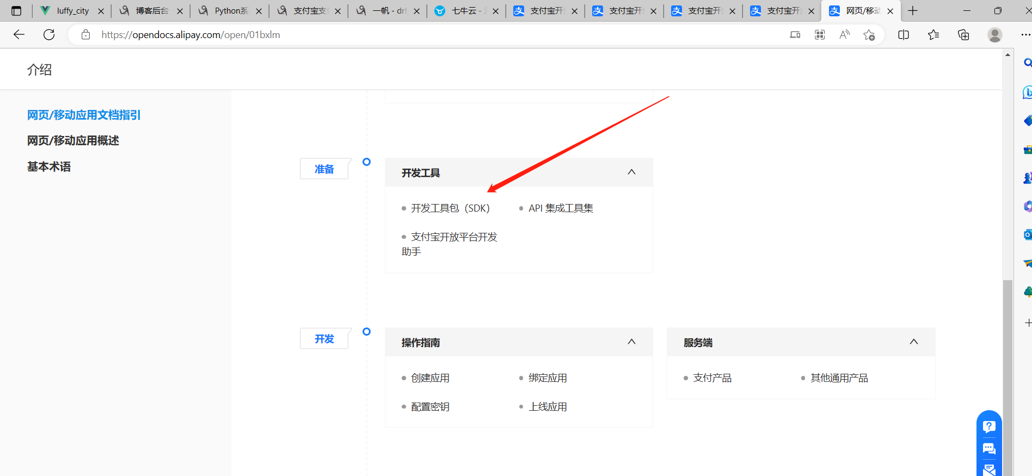Open the tab actions menu icon
1032x476 pixels.
pos(16,11)
